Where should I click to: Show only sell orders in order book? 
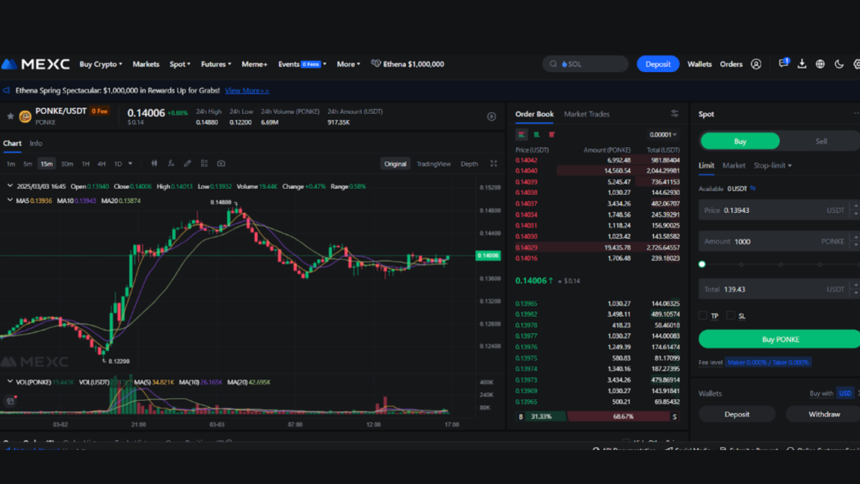coord(552,135)
